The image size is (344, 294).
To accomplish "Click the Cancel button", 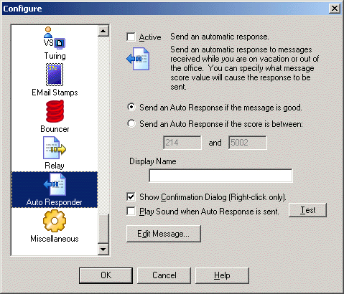I will 164,275.
